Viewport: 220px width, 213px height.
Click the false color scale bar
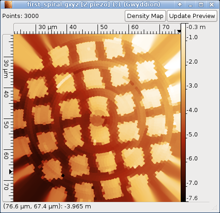tap(183, 112)
